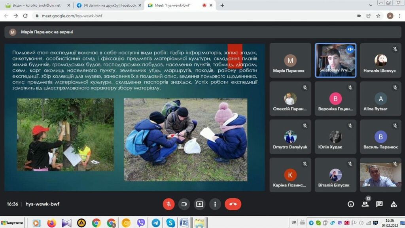The width and height of the screenshot is (405, 228).
Task: Toggle the camera on or off
Action: click(184, 204)
